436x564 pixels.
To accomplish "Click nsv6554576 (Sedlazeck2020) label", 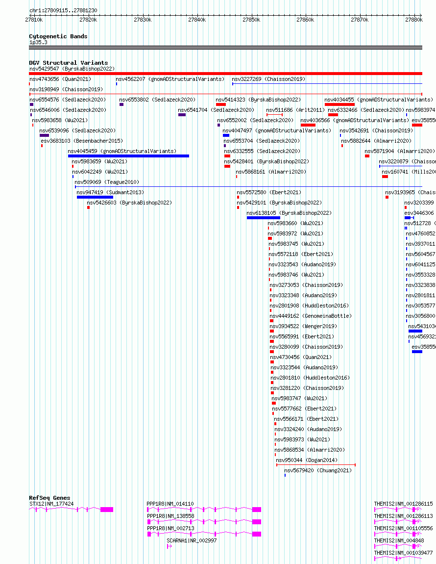I will (x=68, y=100).
